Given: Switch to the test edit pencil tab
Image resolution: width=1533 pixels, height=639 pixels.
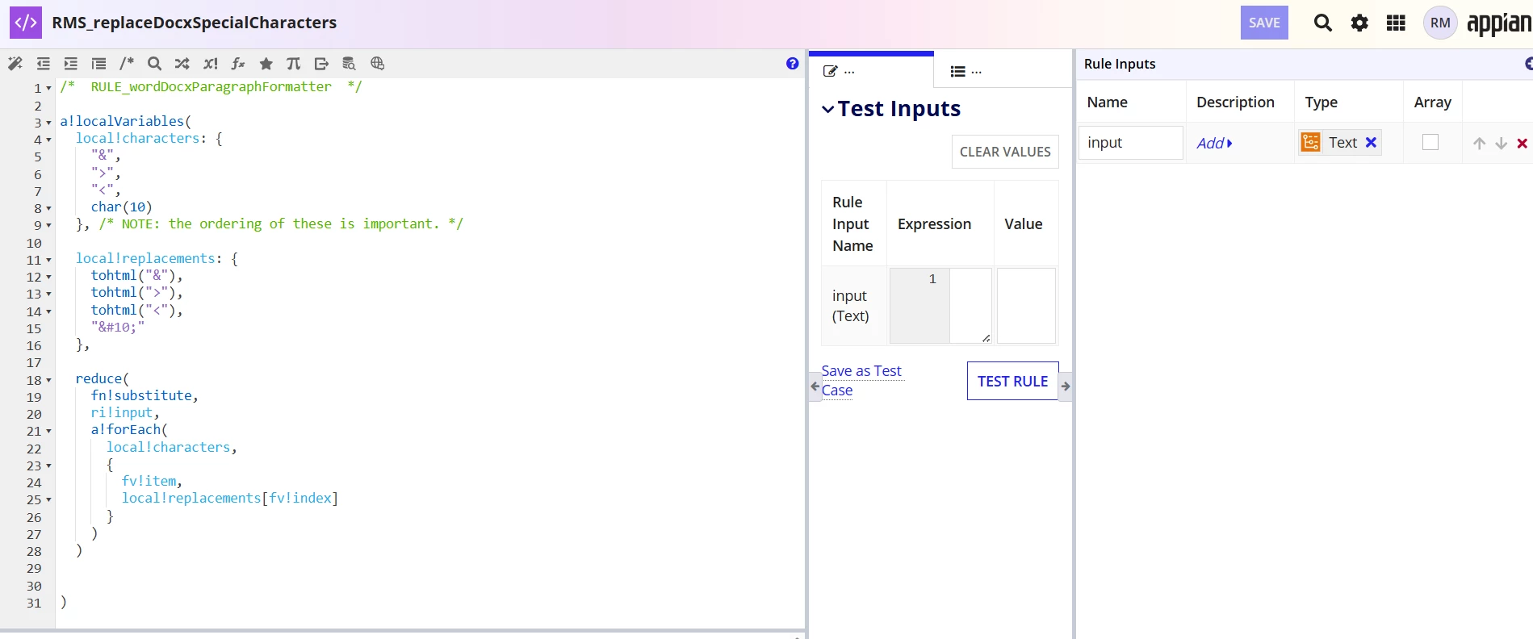Looking at the screenshot, I should coord(871,71).
